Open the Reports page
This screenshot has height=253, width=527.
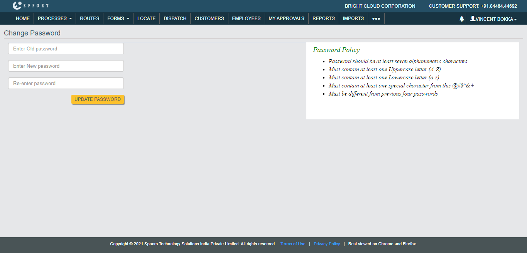(x=323, y=18)
